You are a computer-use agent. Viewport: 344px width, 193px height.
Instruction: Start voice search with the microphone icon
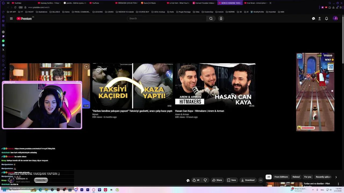coord(221,18)
